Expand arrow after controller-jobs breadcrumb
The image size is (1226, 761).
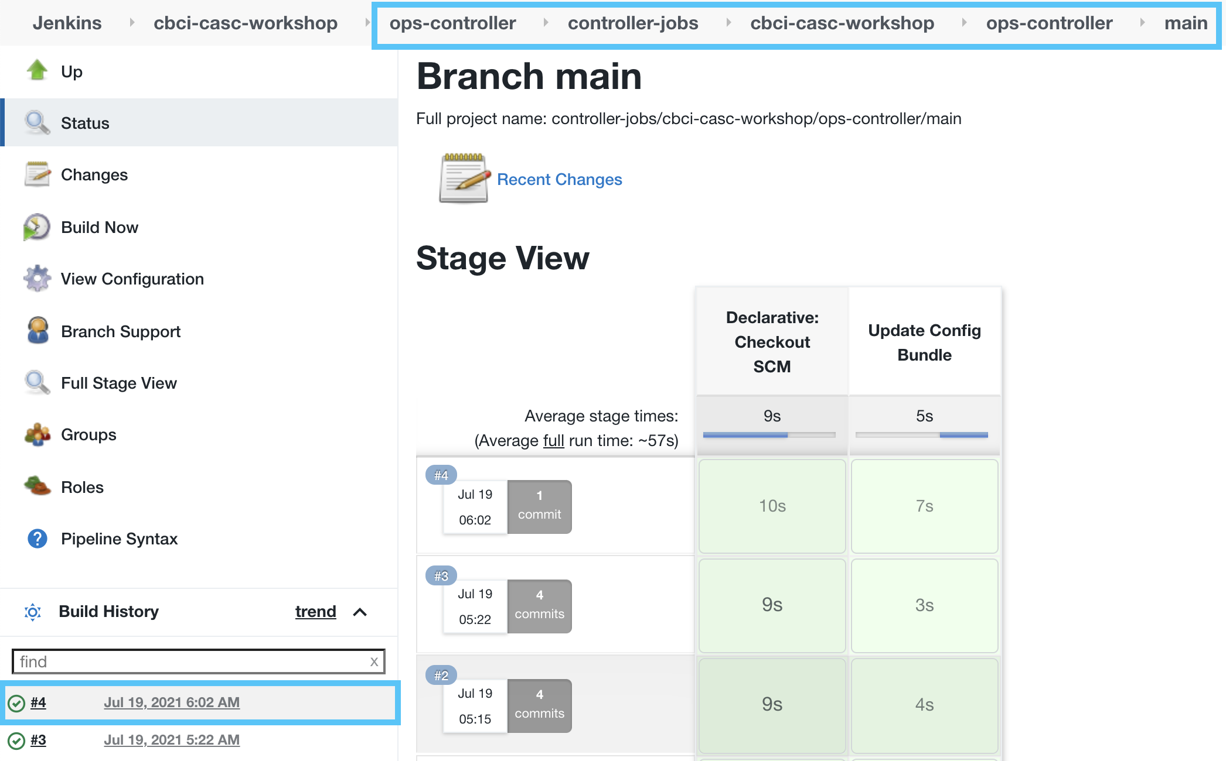tap(728, 23)
